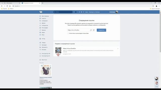Image resolution: width=161 pixels, height=90 pixels.
Task: Click the Закладки star icon
Action: click(x=40, y=45)
